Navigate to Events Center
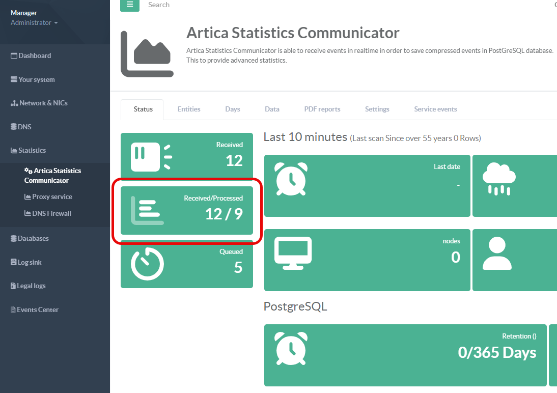Image resolution: width=557 pixels, height=393 pixels. tap(37, 310)
